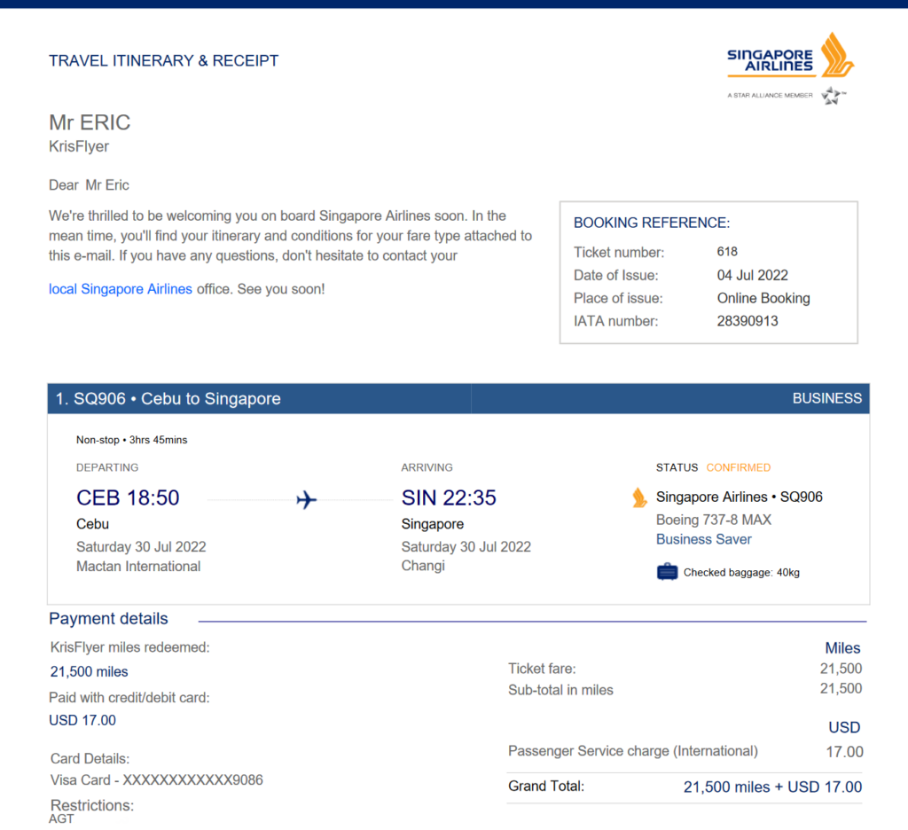Viewport: 908px width, 830px height.
Task: Click the IATA number 28390913
Action: tap(748, 321)
